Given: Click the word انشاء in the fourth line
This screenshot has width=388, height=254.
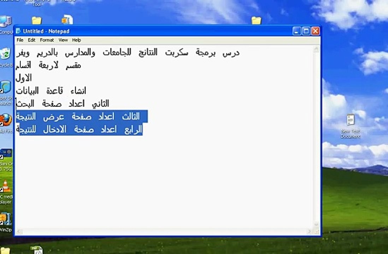Looking at the screenshot, I should point(78,91).
